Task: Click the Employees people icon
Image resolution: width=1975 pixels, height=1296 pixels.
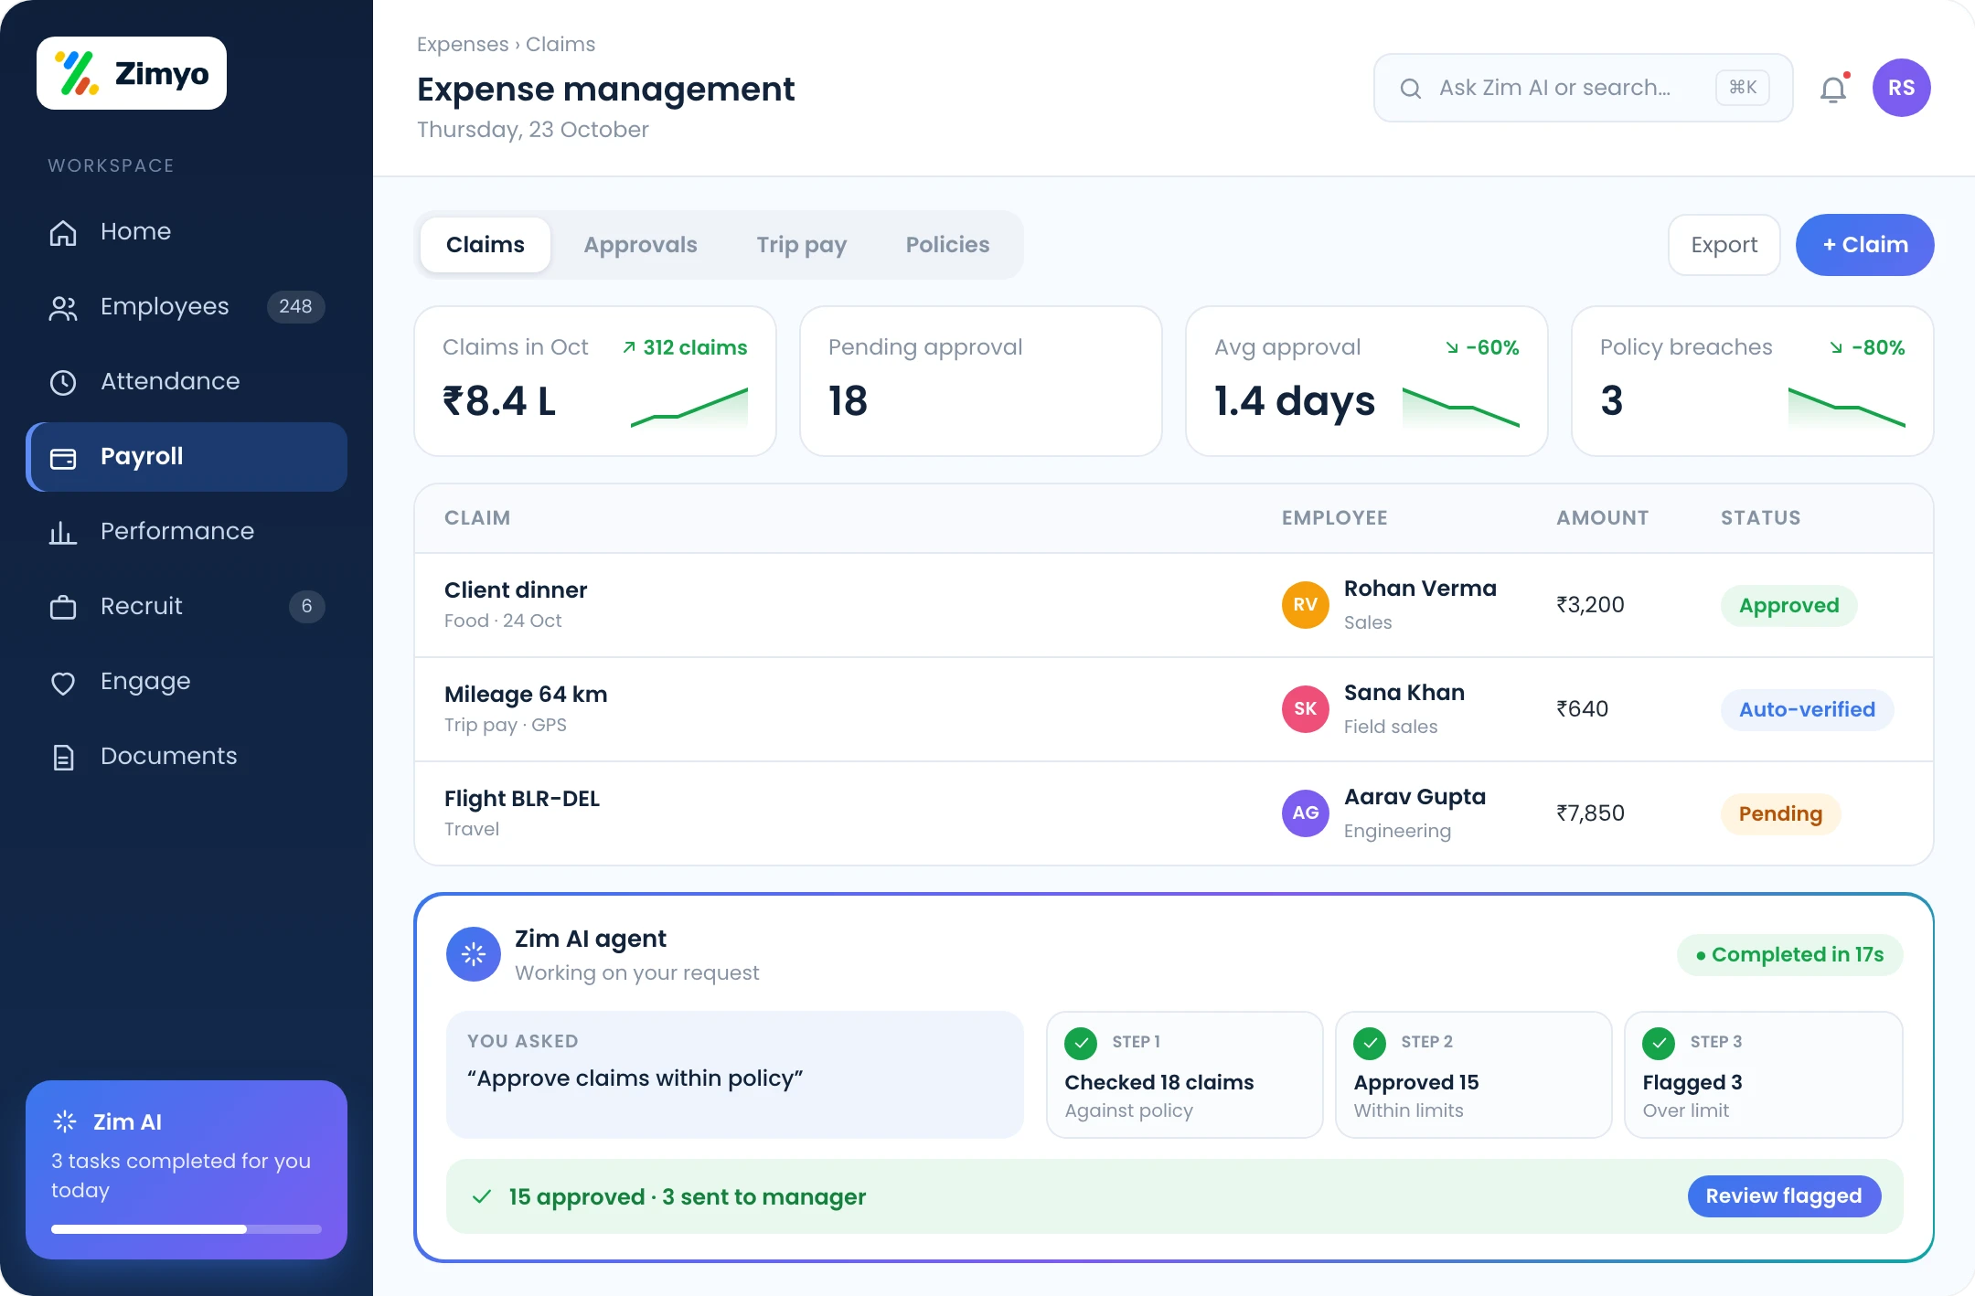Action: [63, 307]
